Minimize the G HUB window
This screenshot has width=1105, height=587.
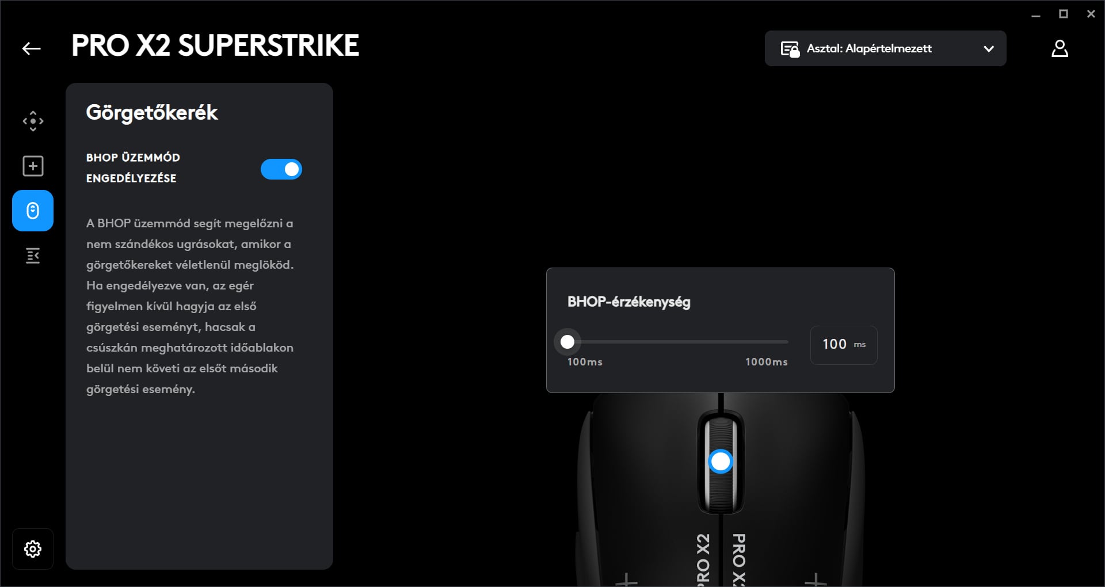tap(1036, 14)
